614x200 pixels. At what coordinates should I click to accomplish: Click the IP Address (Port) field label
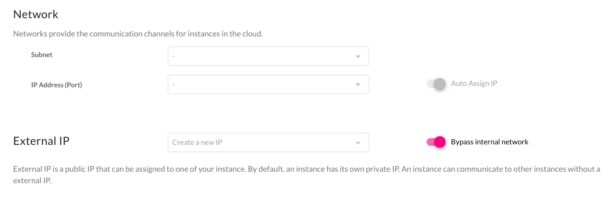pyautogui.click(x=57, y=85)
